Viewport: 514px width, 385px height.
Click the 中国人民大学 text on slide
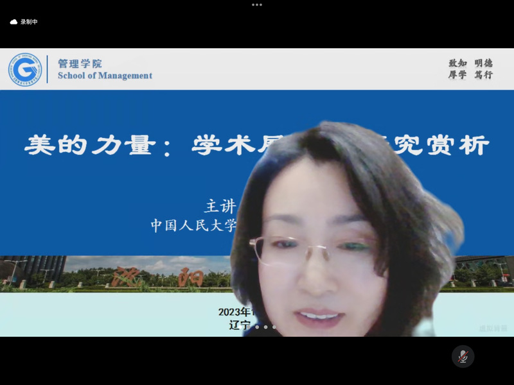[193, 226]
